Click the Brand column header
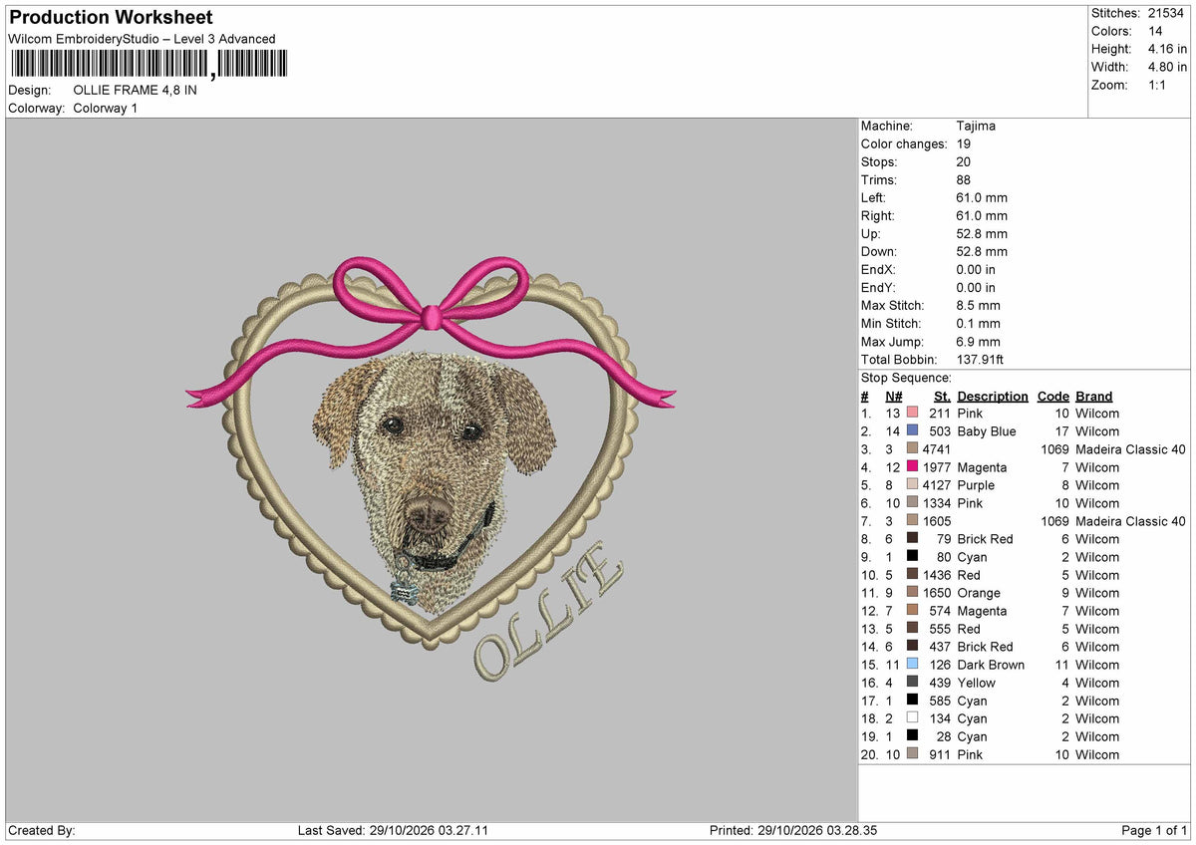The height and width of the screenshot is (845, 1196). point(1094,397)
